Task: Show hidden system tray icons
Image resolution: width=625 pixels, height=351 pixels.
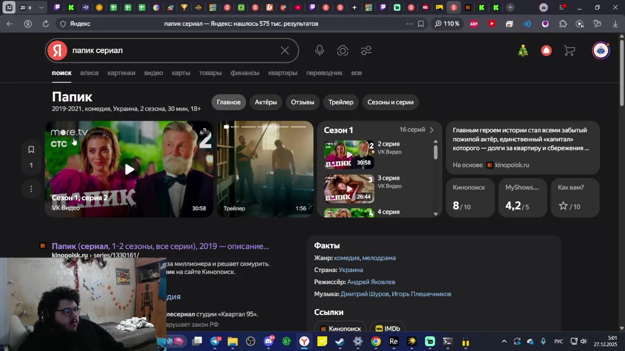Action: (504, 341)
